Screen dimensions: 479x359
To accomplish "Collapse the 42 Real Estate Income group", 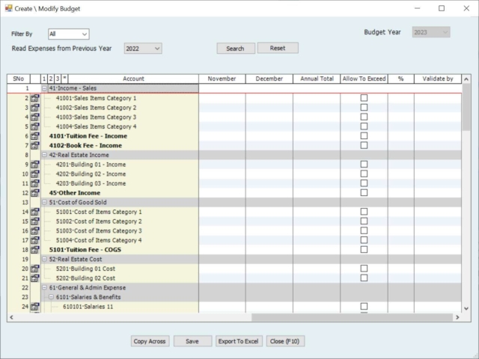I will [44, 155].
